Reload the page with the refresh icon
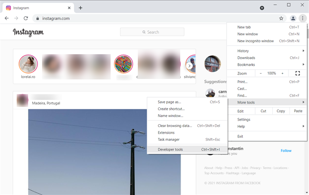Image resolution: width=309 pixels, height=195 pixels. coord(27,19)
